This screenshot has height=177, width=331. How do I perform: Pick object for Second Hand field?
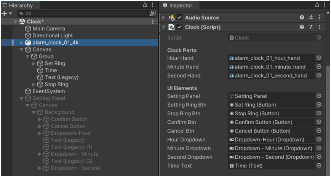click(319, 75)
